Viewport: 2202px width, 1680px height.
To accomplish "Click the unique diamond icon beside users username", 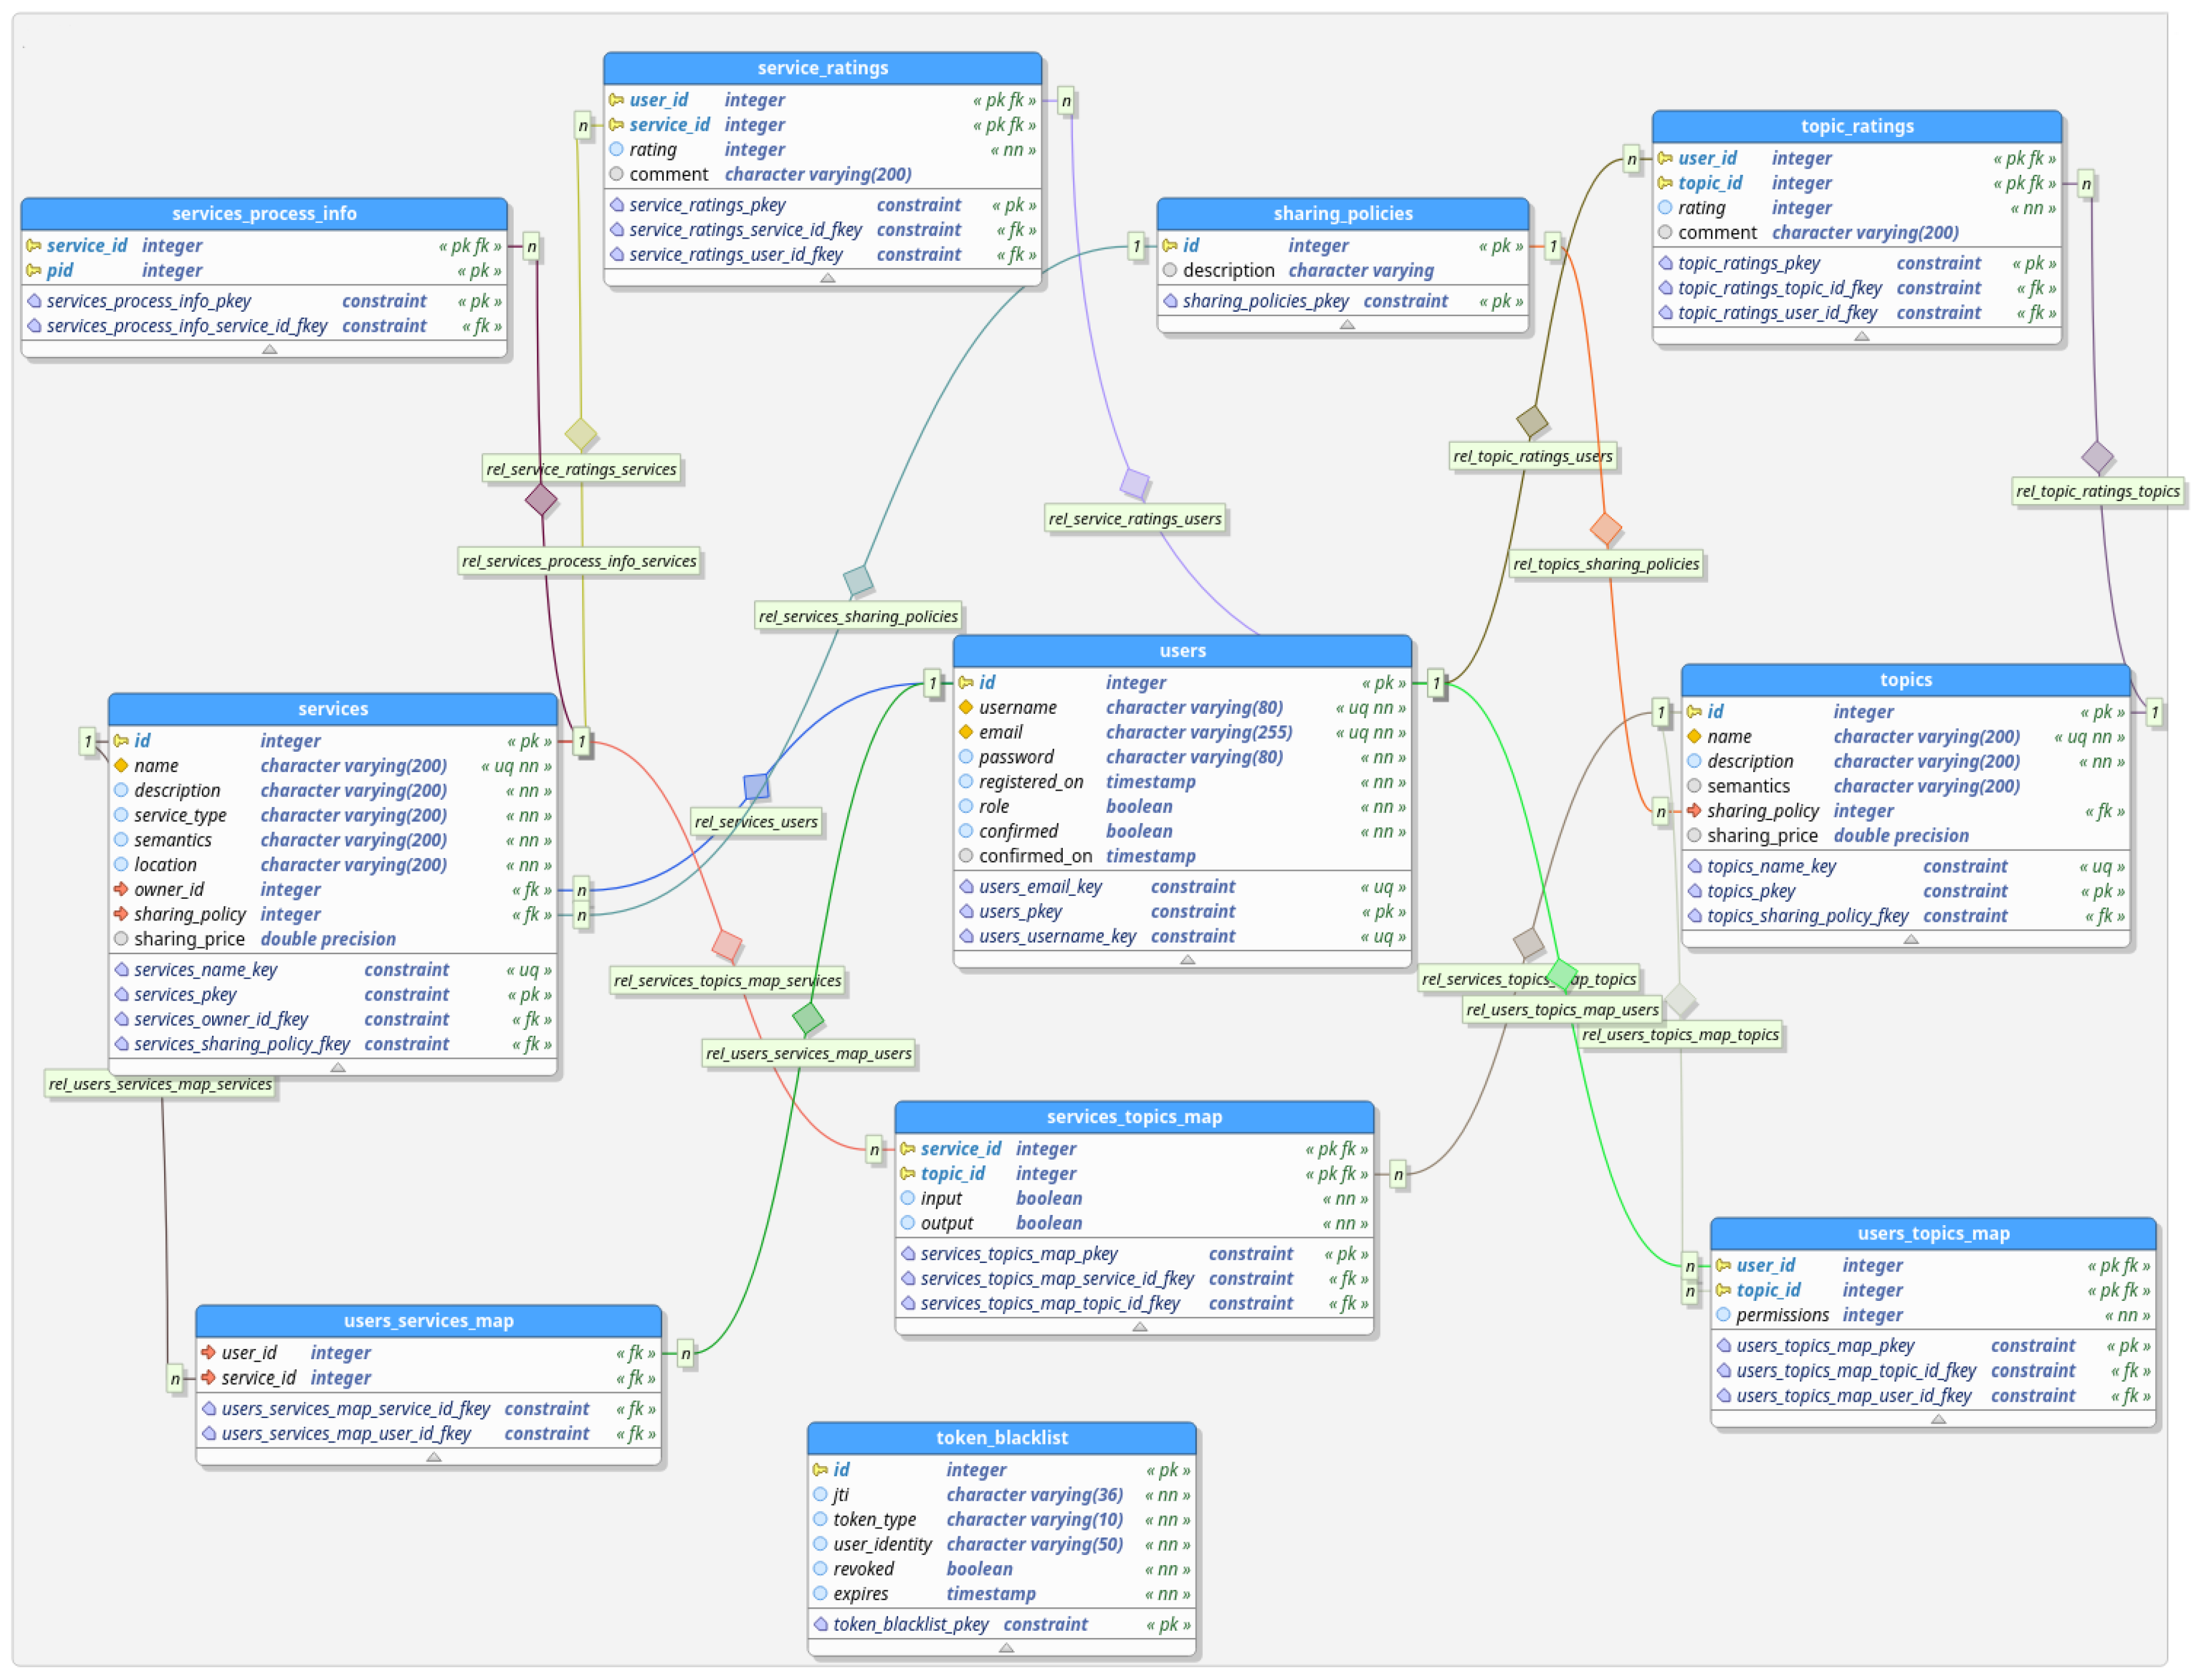I will click(x=966, y=707).
